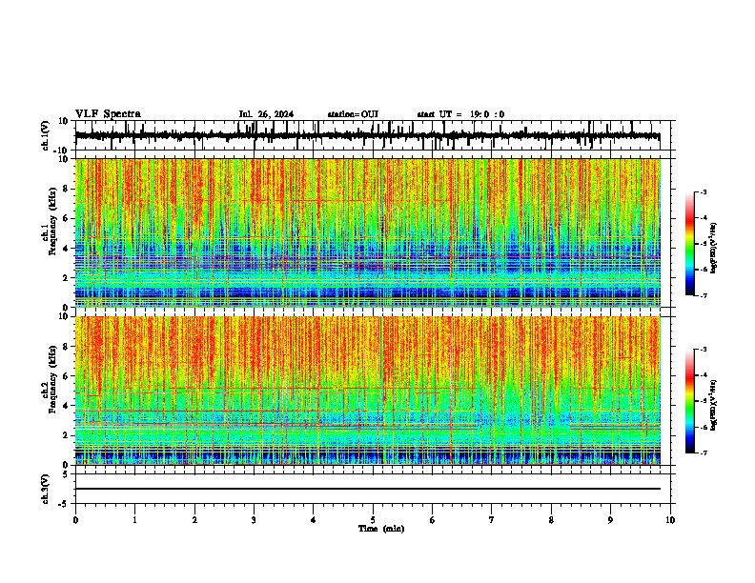Viewport: 755px width, 583px height.
Task: Click the ch.2 spectrogram color scale bar
Action: coord(689,401)
